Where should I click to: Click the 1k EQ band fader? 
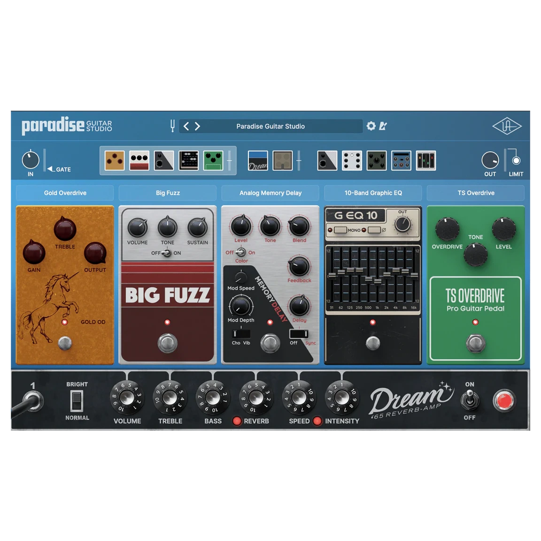click(378, 282)
